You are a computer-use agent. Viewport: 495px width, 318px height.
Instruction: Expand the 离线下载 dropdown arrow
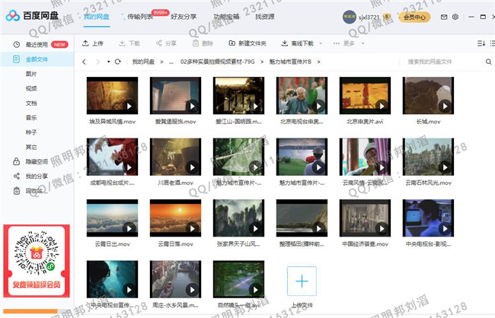(321, 43)
